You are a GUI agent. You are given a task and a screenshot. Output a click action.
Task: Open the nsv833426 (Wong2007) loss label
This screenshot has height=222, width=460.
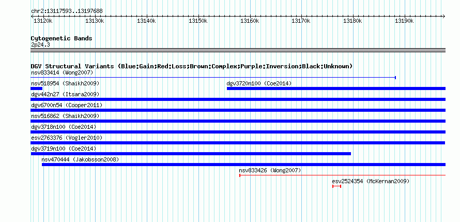tap(270, 170)
